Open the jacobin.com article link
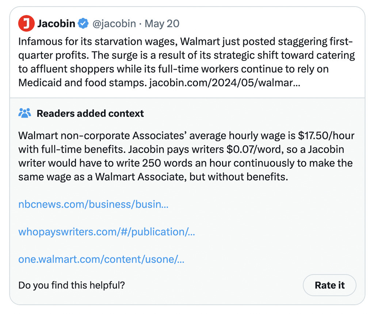374x314 pixels. click(225, 83)
